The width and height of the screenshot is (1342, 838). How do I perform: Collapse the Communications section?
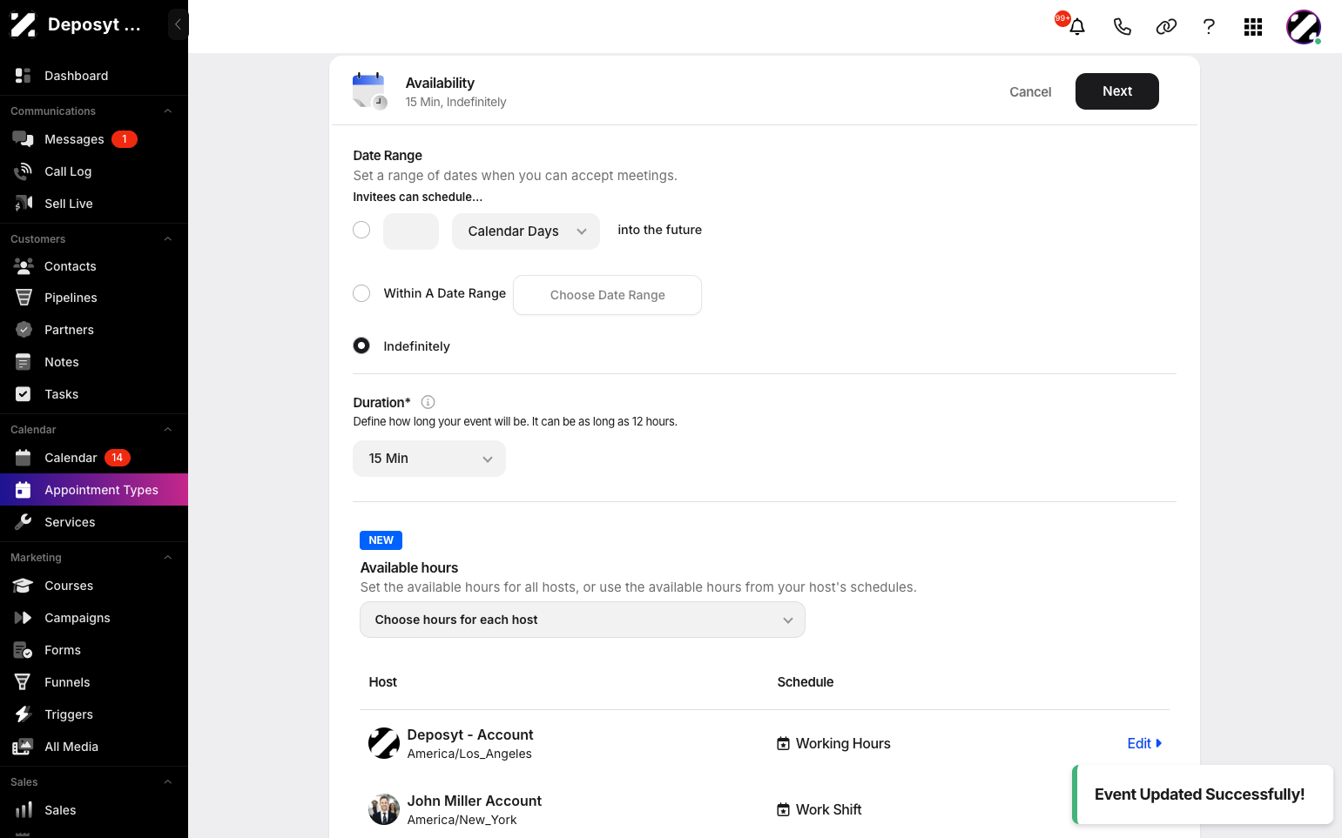tap(168, 111)
